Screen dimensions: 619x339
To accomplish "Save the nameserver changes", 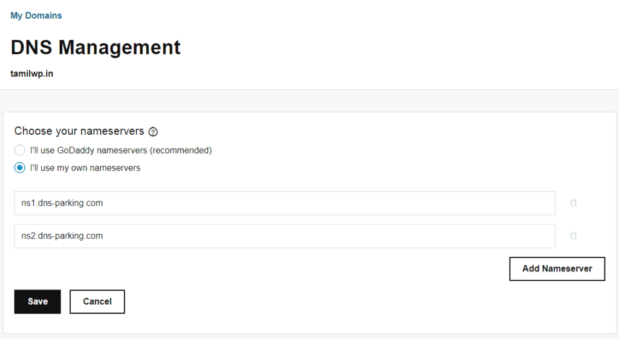I will pyautogui.click(x=37, y=302).
